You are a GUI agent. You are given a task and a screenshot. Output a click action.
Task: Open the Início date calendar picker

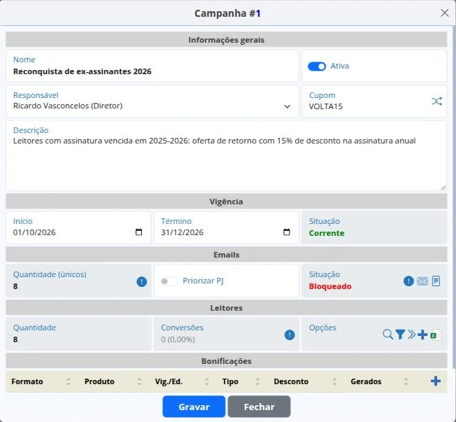138,232
